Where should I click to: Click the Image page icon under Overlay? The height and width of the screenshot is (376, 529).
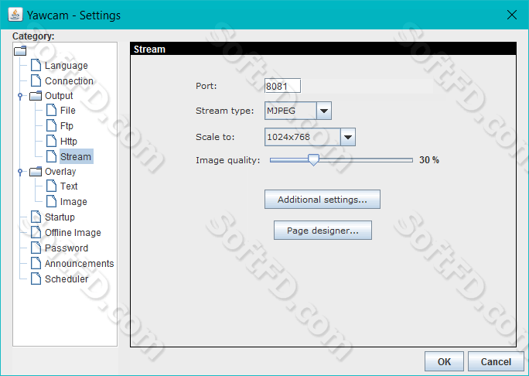click(51, 201)
